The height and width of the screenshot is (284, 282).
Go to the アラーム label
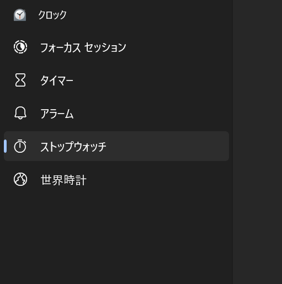pos(57,114)
